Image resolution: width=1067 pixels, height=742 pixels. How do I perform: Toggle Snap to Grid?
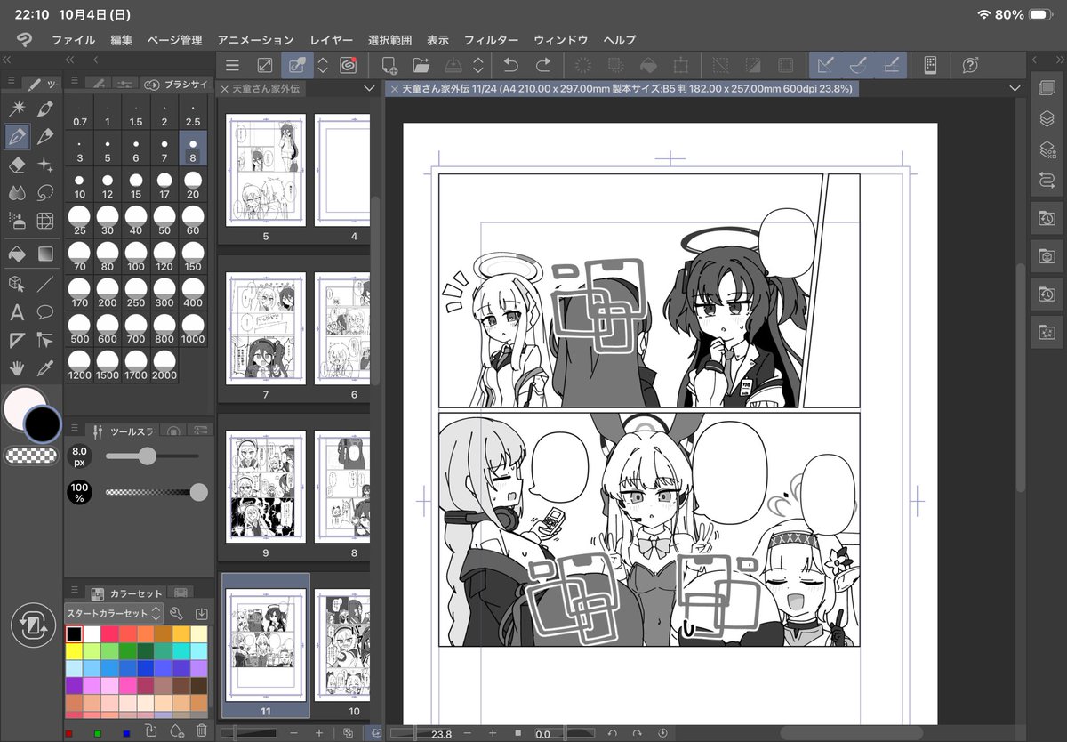(x=891, y=65)
